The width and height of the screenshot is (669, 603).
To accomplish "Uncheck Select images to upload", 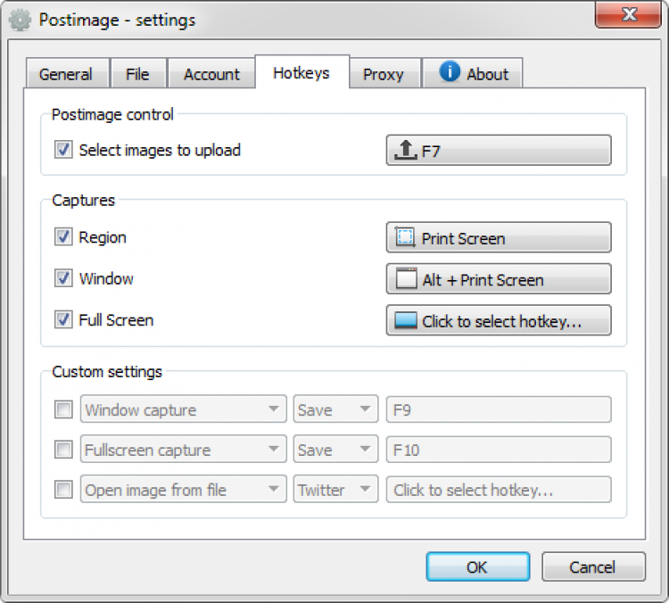I will click(63, 150).
